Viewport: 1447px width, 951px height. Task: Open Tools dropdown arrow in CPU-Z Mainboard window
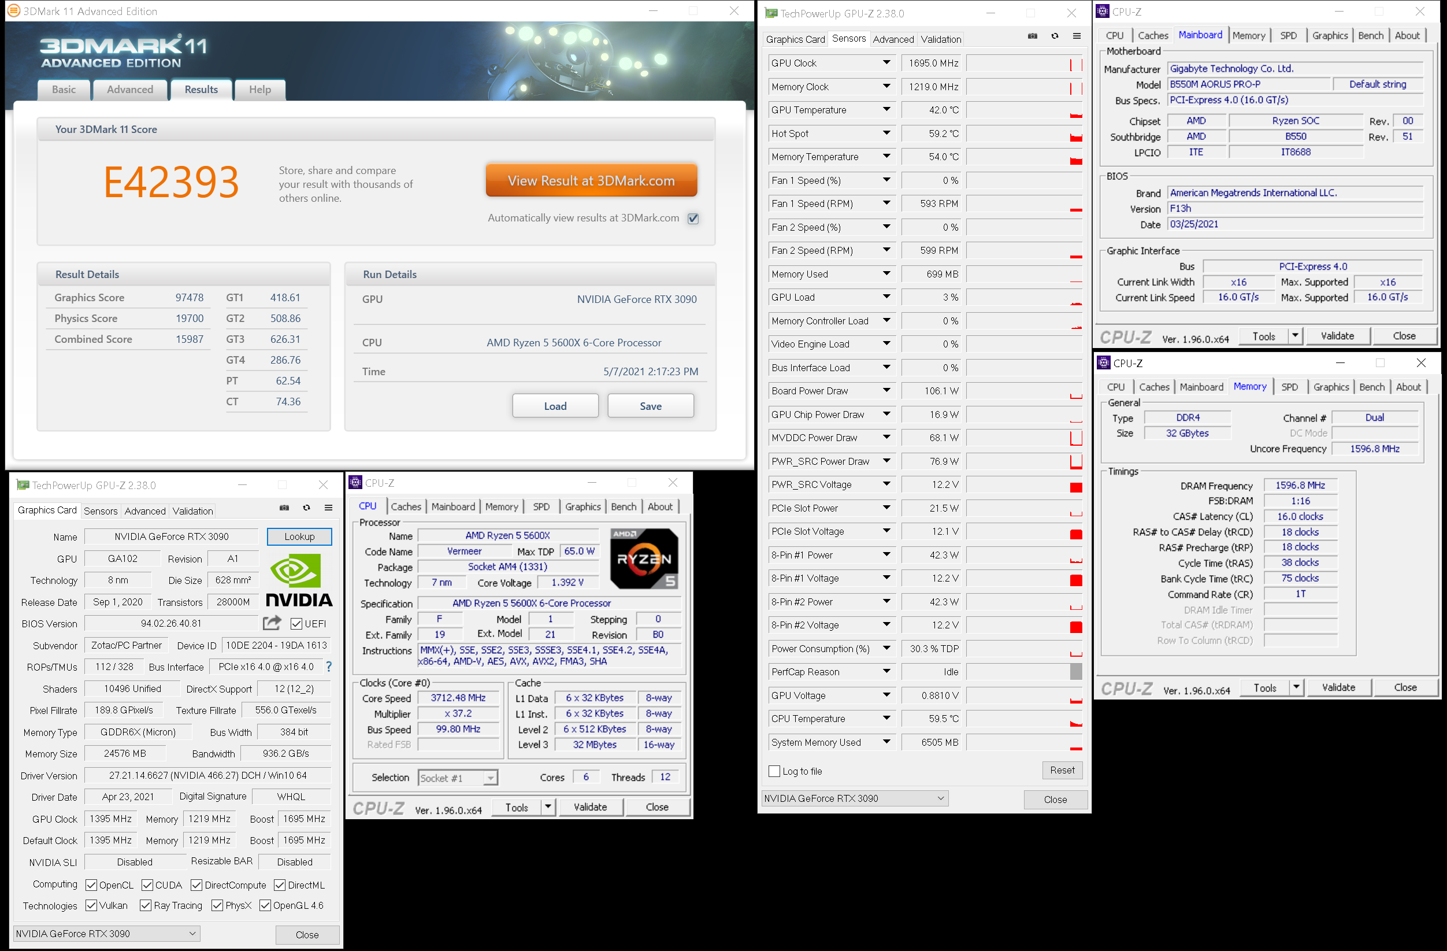click(x=1295, y=336)
